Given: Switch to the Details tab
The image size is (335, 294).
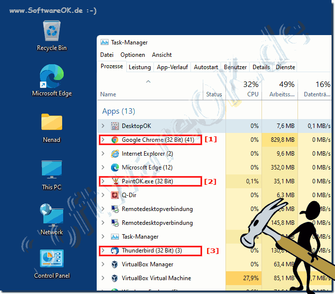Looking at the screenshot, I should tap(261, 67).
